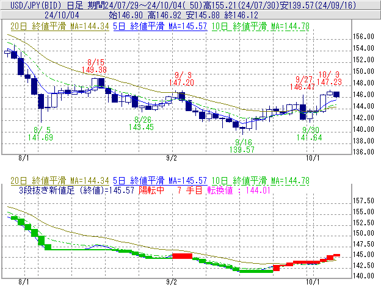Click the 157.50 axis label in lower chart
The width and height of the screenshot is (381, 290).
(x=363, y=201)
